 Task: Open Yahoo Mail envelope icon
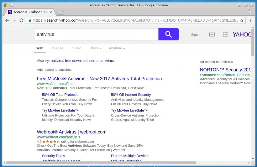[x=212, y=34]
